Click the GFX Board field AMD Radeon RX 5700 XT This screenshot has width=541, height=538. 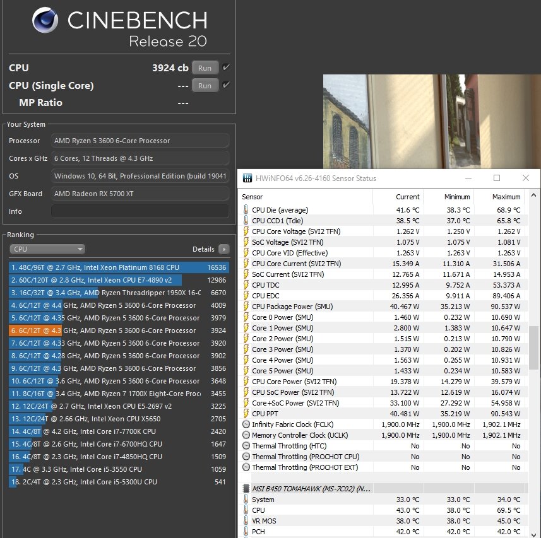(140, 194)
